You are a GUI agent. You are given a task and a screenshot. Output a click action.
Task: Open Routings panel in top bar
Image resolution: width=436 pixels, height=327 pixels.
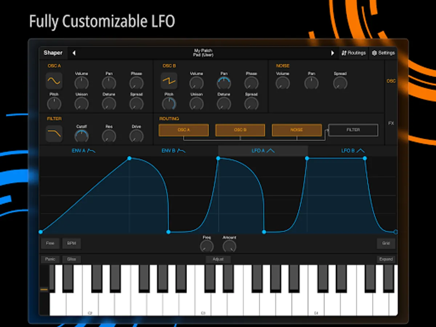(x=354, y=53)
